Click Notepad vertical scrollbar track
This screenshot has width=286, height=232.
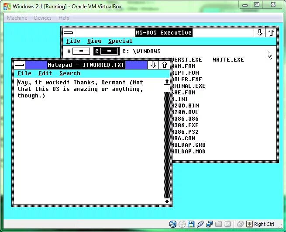pyautogui.click(x=167, y=145)
